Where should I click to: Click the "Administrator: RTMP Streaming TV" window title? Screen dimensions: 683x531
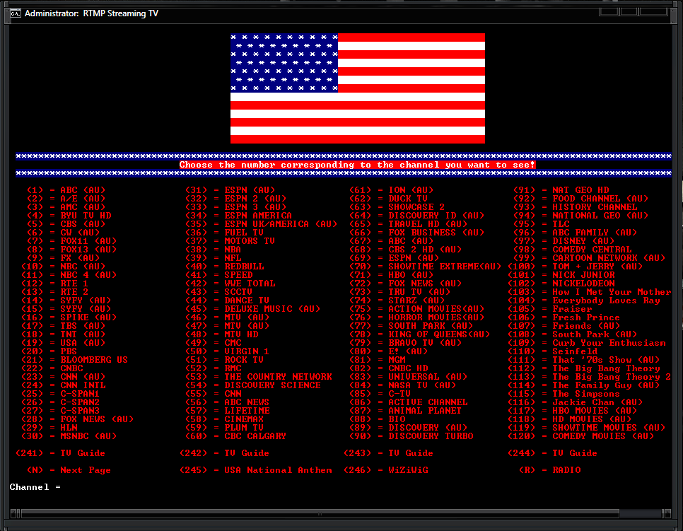[x=91, y=13]
